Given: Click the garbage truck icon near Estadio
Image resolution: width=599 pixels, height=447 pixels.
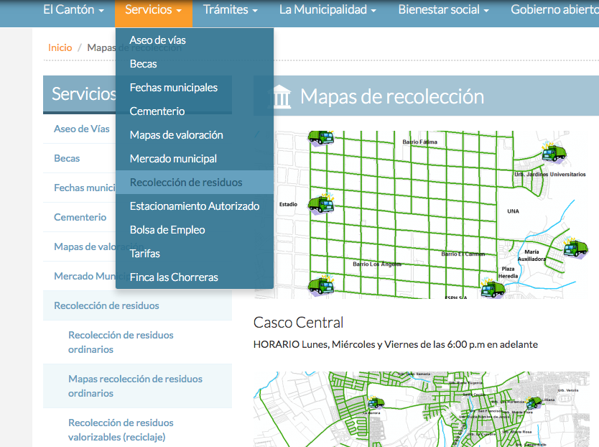Looking at the screenshot, I should [321, 204].
